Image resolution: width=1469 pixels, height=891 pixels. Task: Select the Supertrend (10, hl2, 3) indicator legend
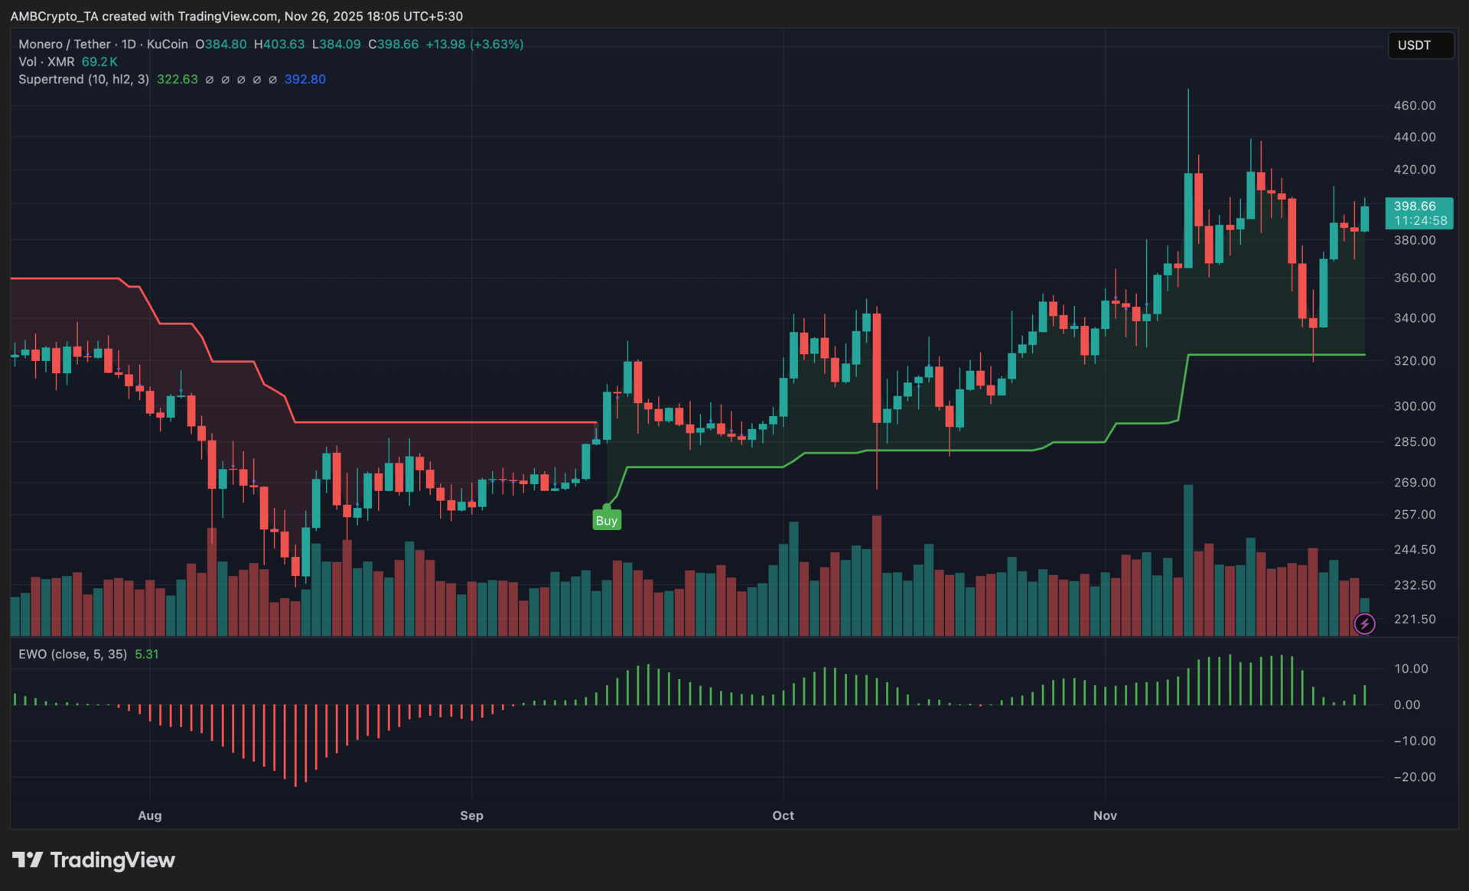coord(83,80)
